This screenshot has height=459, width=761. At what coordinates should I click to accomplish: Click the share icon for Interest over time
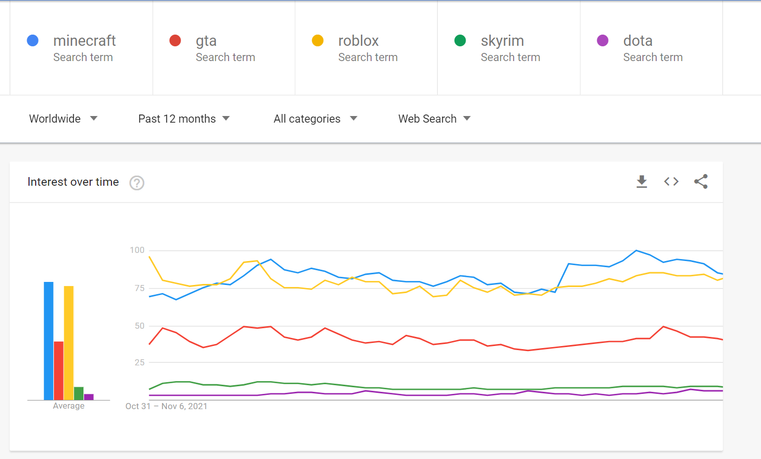pos(701,181)
